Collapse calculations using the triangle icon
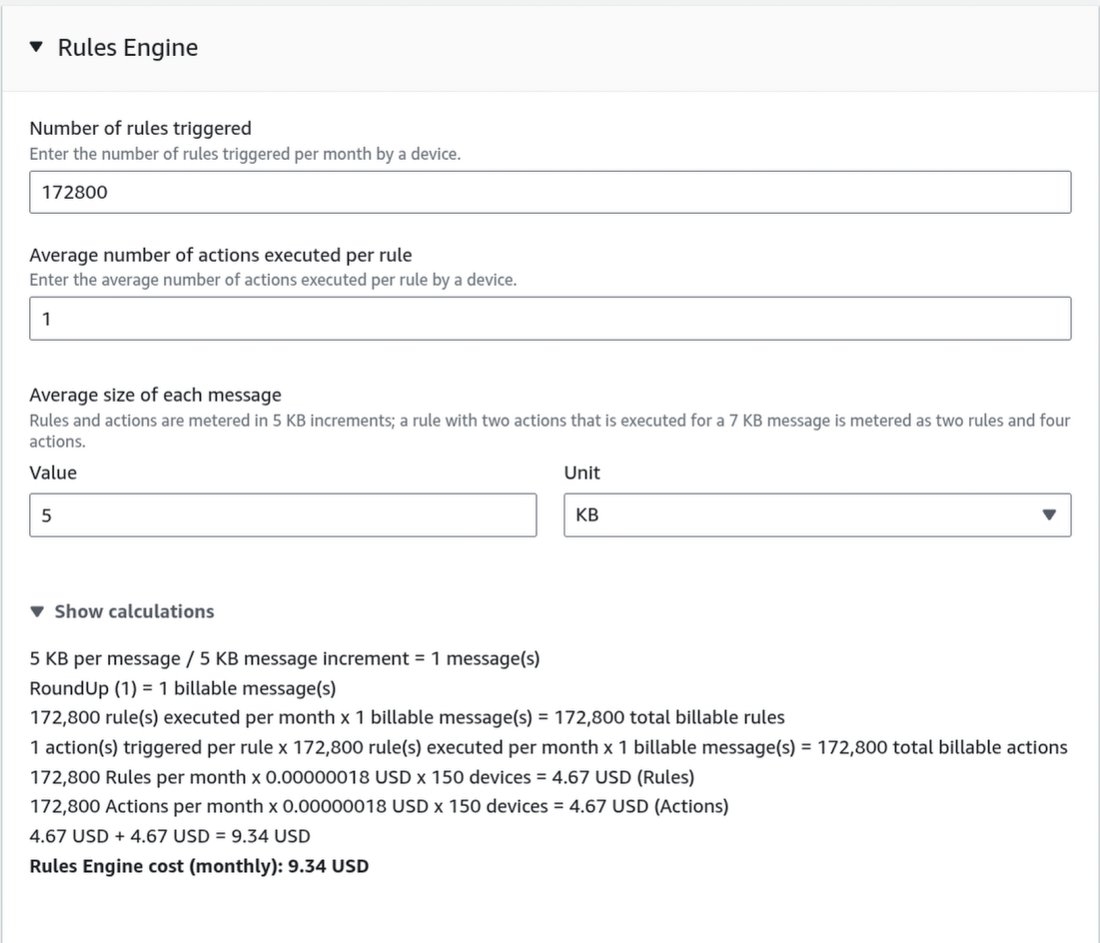The image size is (1100, 943). tap(37, 611)
